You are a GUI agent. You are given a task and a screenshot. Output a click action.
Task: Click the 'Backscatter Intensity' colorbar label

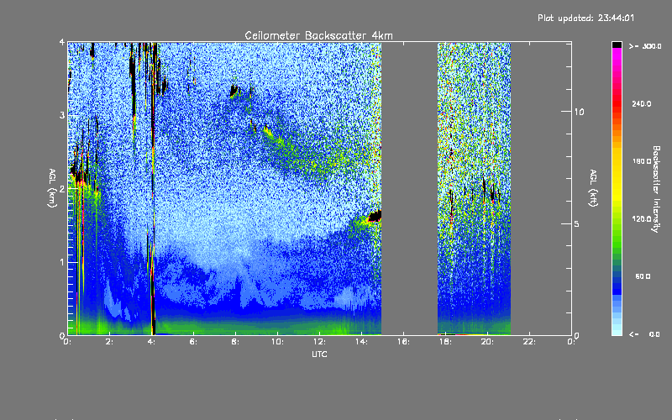(656, 189)
